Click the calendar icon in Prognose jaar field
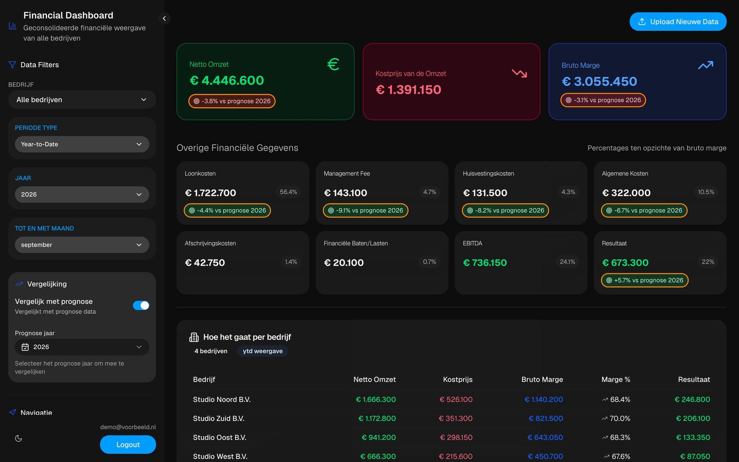This screenshot has height=462, width=739. [x=25, y=347]
